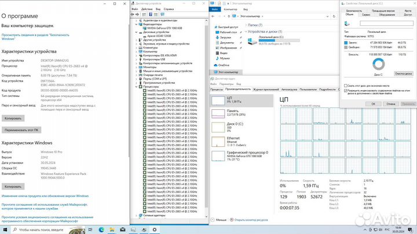The image size is (417, 234).
Task: Click the NVIDIA GeForce GTX 1060 device
Action: pos(163,28)
